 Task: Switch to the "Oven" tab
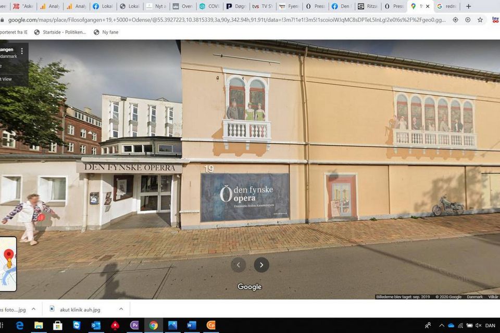(182, 6)
